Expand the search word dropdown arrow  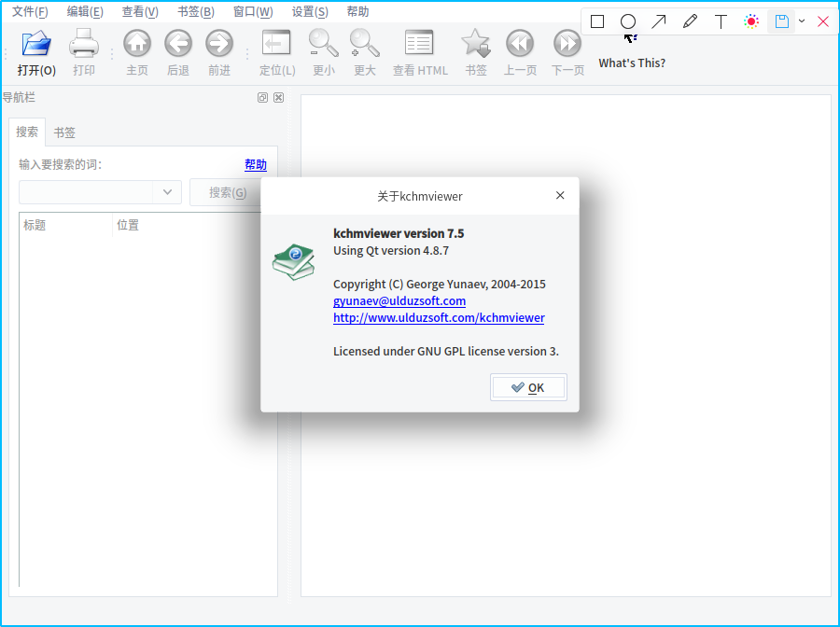pos(167,192)
